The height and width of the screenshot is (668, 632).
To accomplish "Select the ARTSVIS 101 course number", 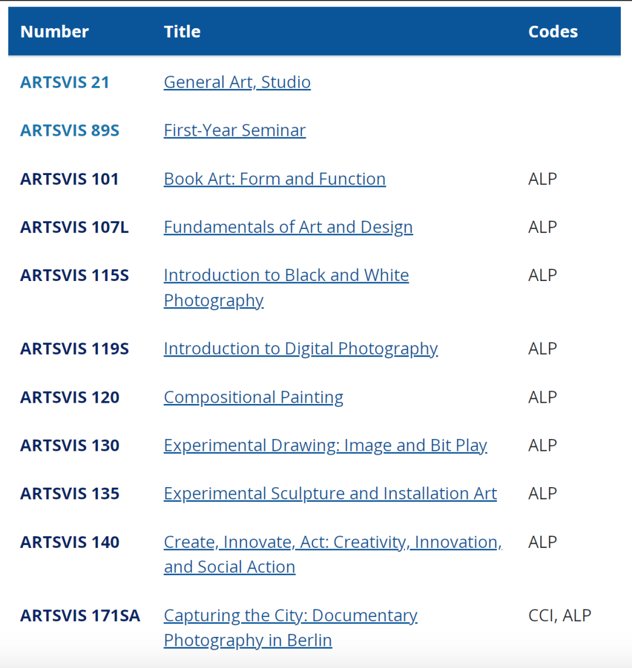I will tap(70, 179).
